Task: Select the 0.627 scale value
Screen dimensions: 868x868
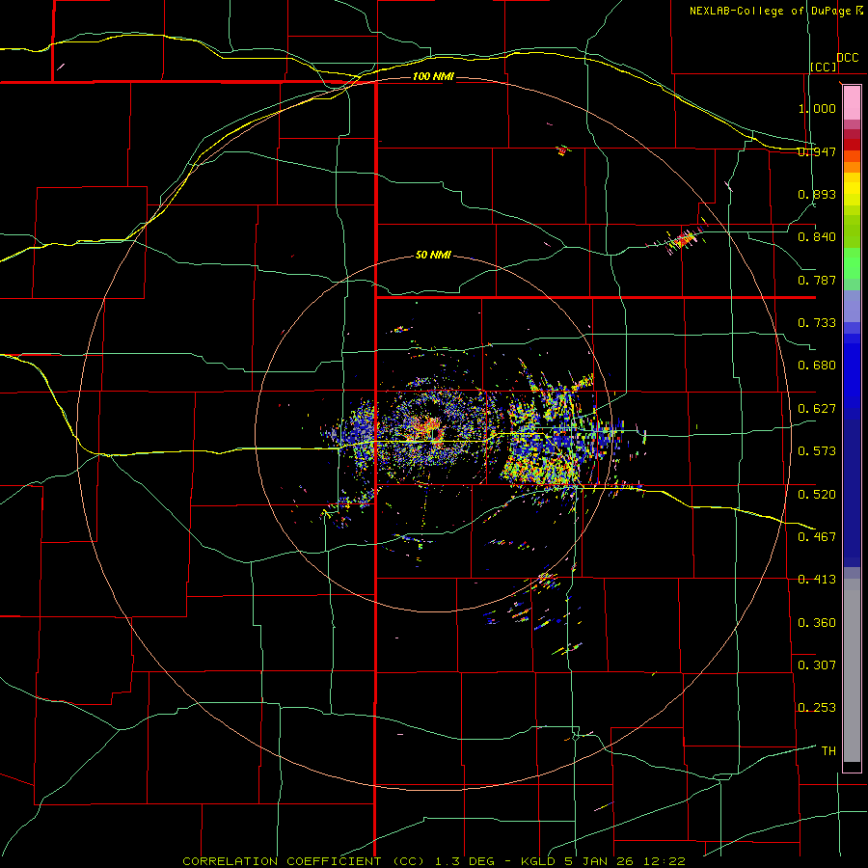Action: click(817, 409)
